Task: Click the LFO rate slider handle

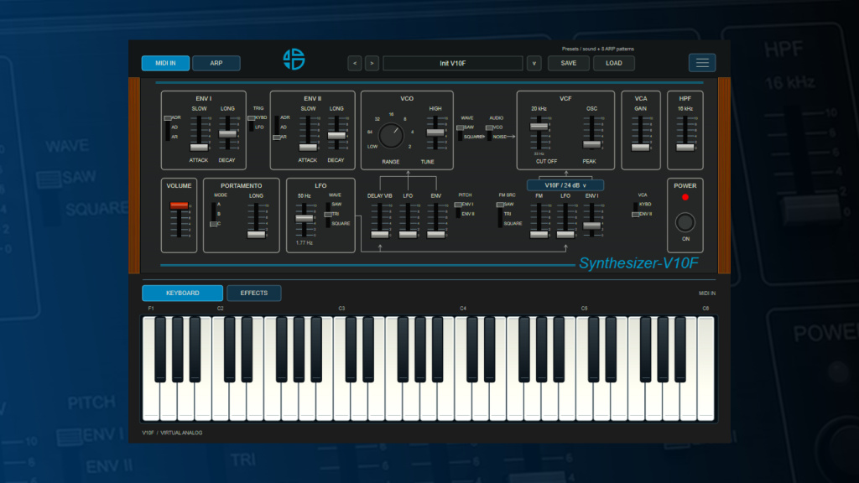Action: 304,218
